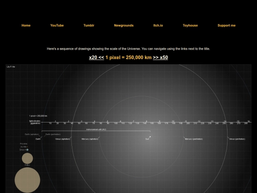
Task: Click the sentence starting 'Here's a sequence of drawings'
Action: [x=128, y=49]
